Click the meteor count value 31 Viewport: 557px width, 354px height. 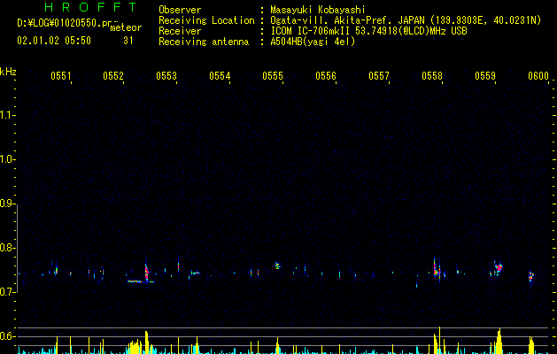click(x=128, y=41)
